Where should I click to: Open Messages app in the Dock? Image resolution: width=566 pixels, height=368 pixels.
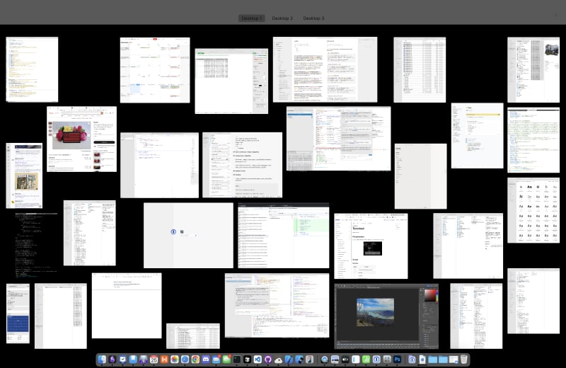pyautogui.click(x=226, y=360)
